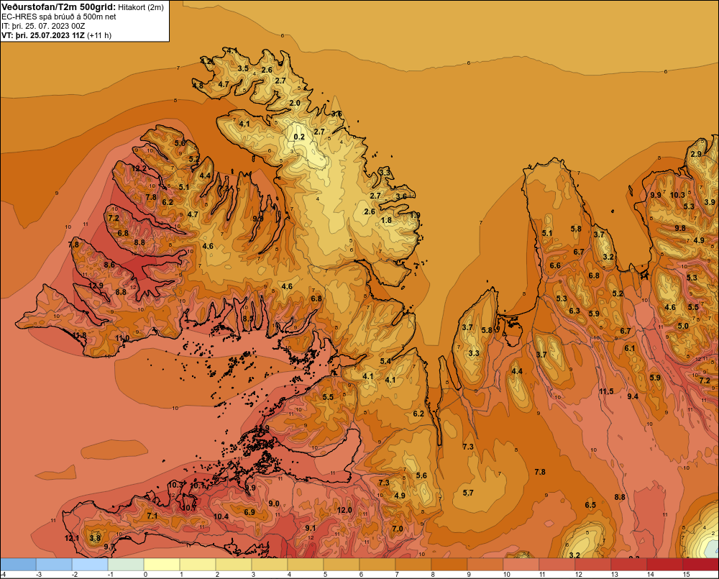Pick the legend swatch between -1 and 0
This screenshot has height=579, width=719.
pos(126,565)
